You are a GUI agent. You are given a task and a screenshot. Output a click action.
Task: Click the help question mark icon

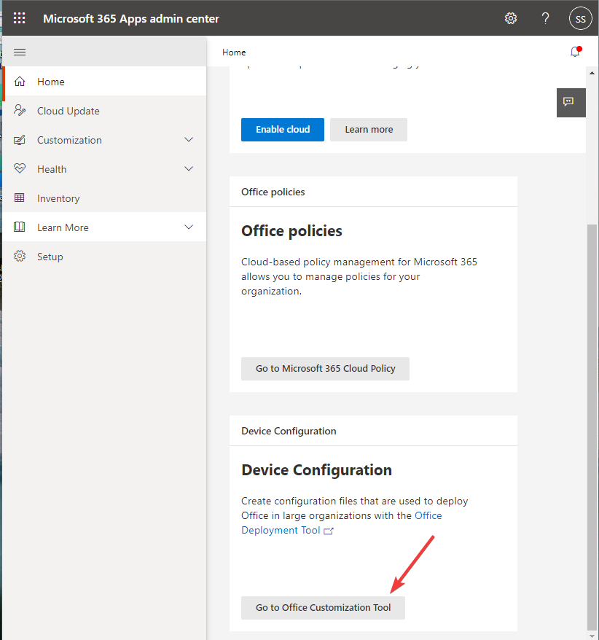tap(545, 18)
